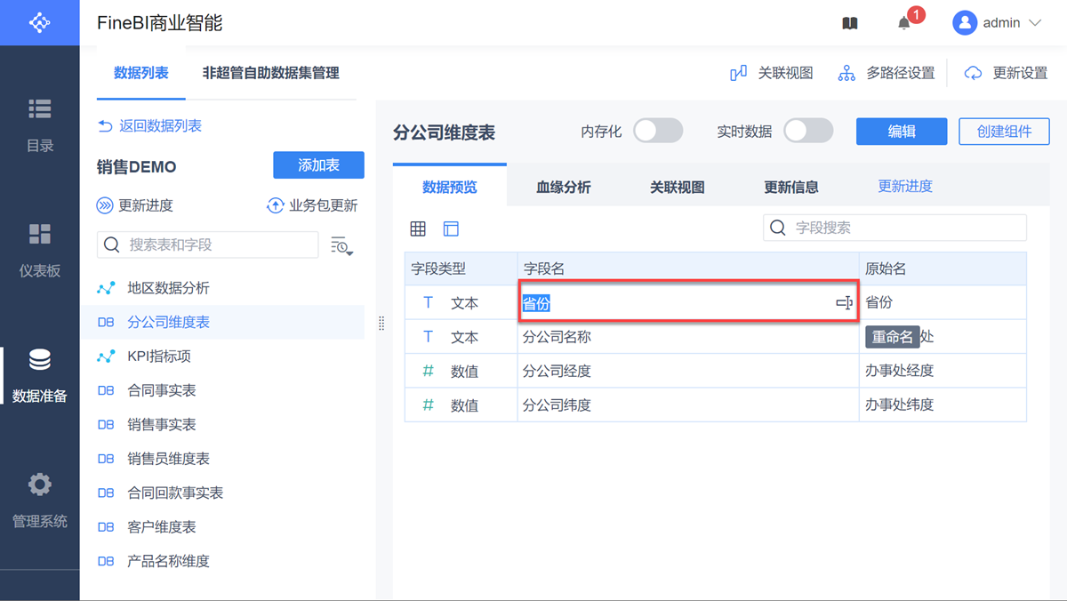Image resolution: width=1067 pixels, height=601 pixels.
Task: Open the help document book icon
Action: (850, 23)
